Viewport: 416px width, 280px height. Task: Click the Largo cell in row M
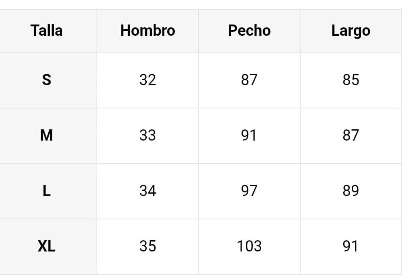tap(350, 135)
